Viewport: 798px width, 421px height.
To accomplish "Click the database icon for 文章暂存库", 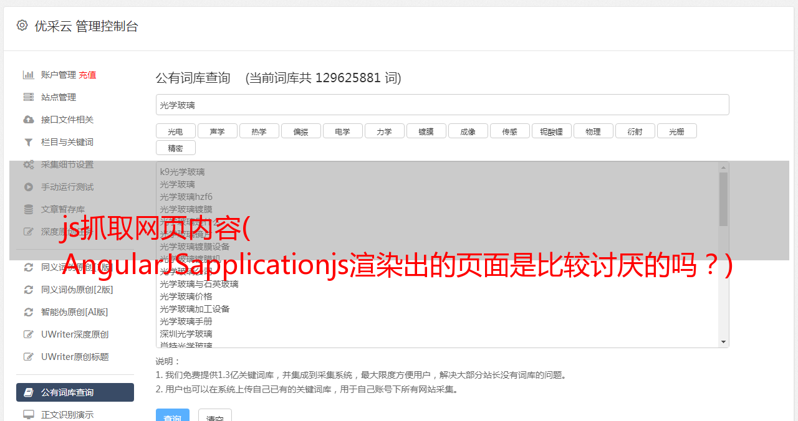I will [x=29, y=209].
